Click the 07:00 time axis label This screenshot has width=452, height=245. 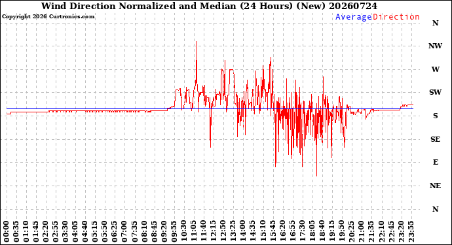pyautogui.click(x=124, y=231)
